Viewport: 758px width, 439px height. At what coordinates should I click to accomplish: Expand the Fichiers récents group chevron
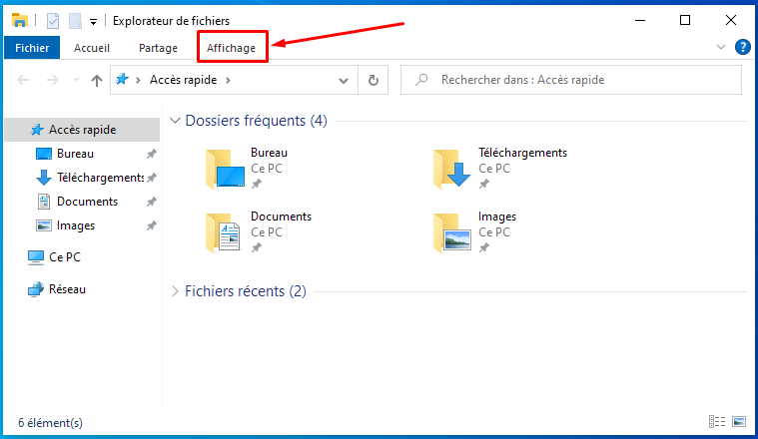pyautogui.click(x=175, y=291)
